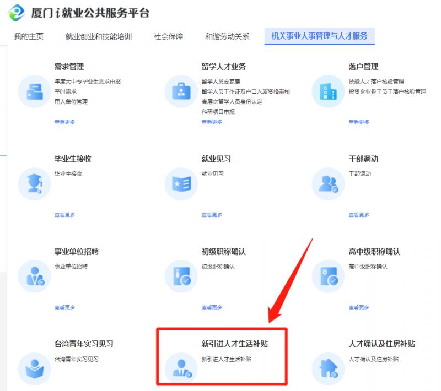
Task: Click the 人才确认及住房补贴 bold heading
Action: (381, 344)
